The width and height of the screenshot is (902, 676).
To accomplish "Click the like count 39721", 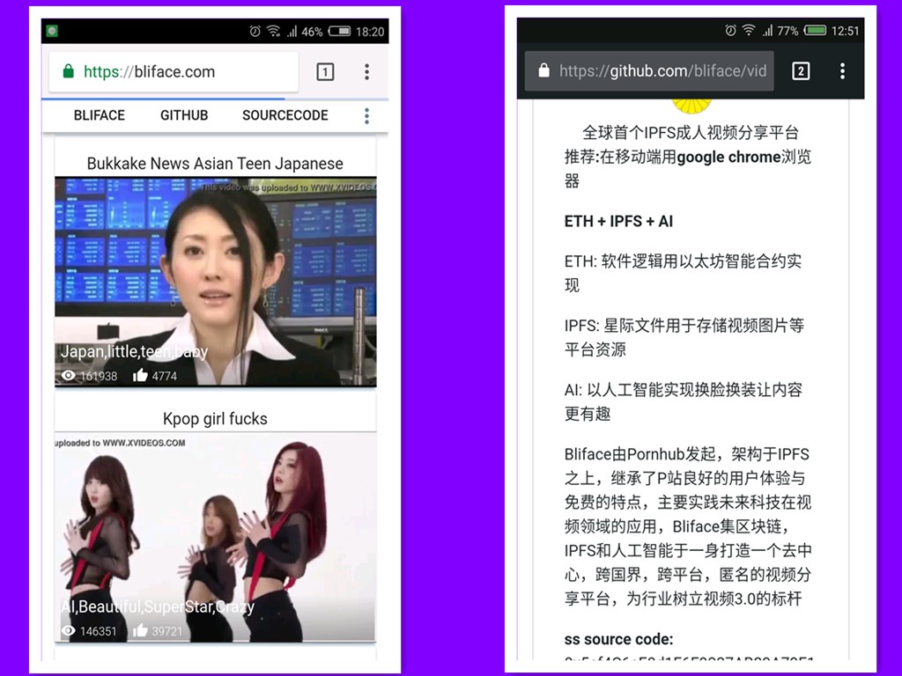I will coord(167,632).
